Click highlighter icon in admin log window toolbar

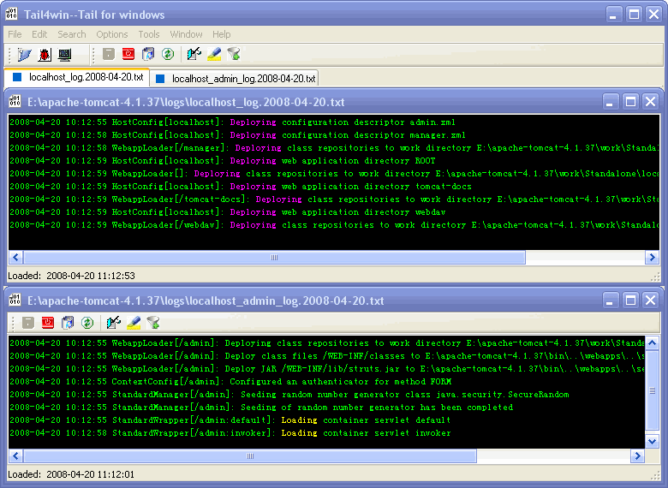(x=134, y=323)
